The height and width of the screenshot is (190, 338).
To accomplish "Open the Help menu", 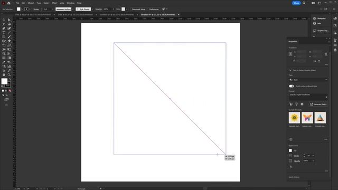I will pos(79,3).
